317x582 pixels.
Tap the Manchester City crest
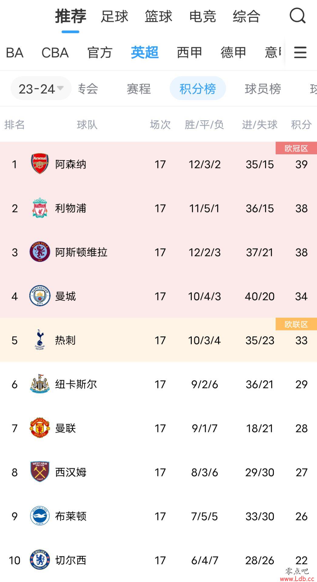pos(40,296)
